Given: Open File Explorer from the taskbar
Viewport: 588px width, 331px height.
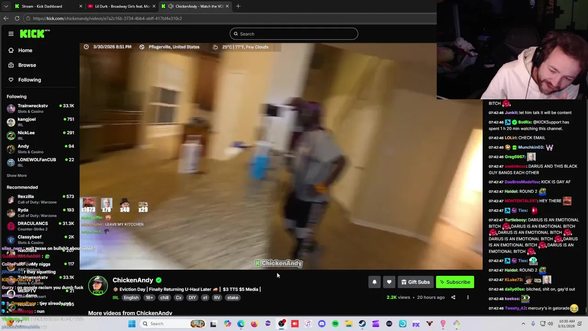Looking at the screenshot, I should pyautogui.click(x=349, y=324).
